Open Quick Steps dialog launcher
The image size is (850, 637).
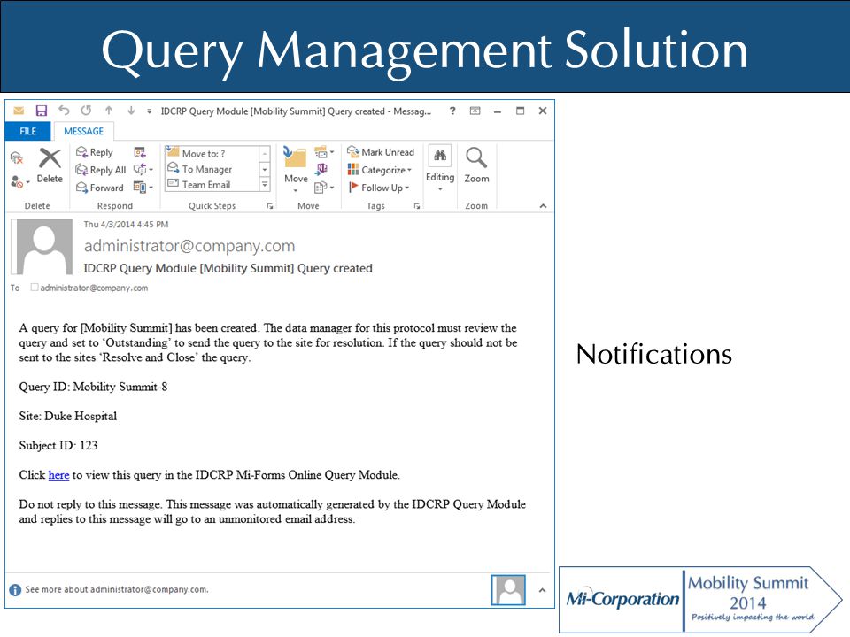[269, 206]
